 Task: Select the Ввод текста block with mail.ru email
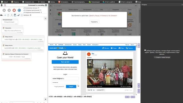click(x=23, y=39)
